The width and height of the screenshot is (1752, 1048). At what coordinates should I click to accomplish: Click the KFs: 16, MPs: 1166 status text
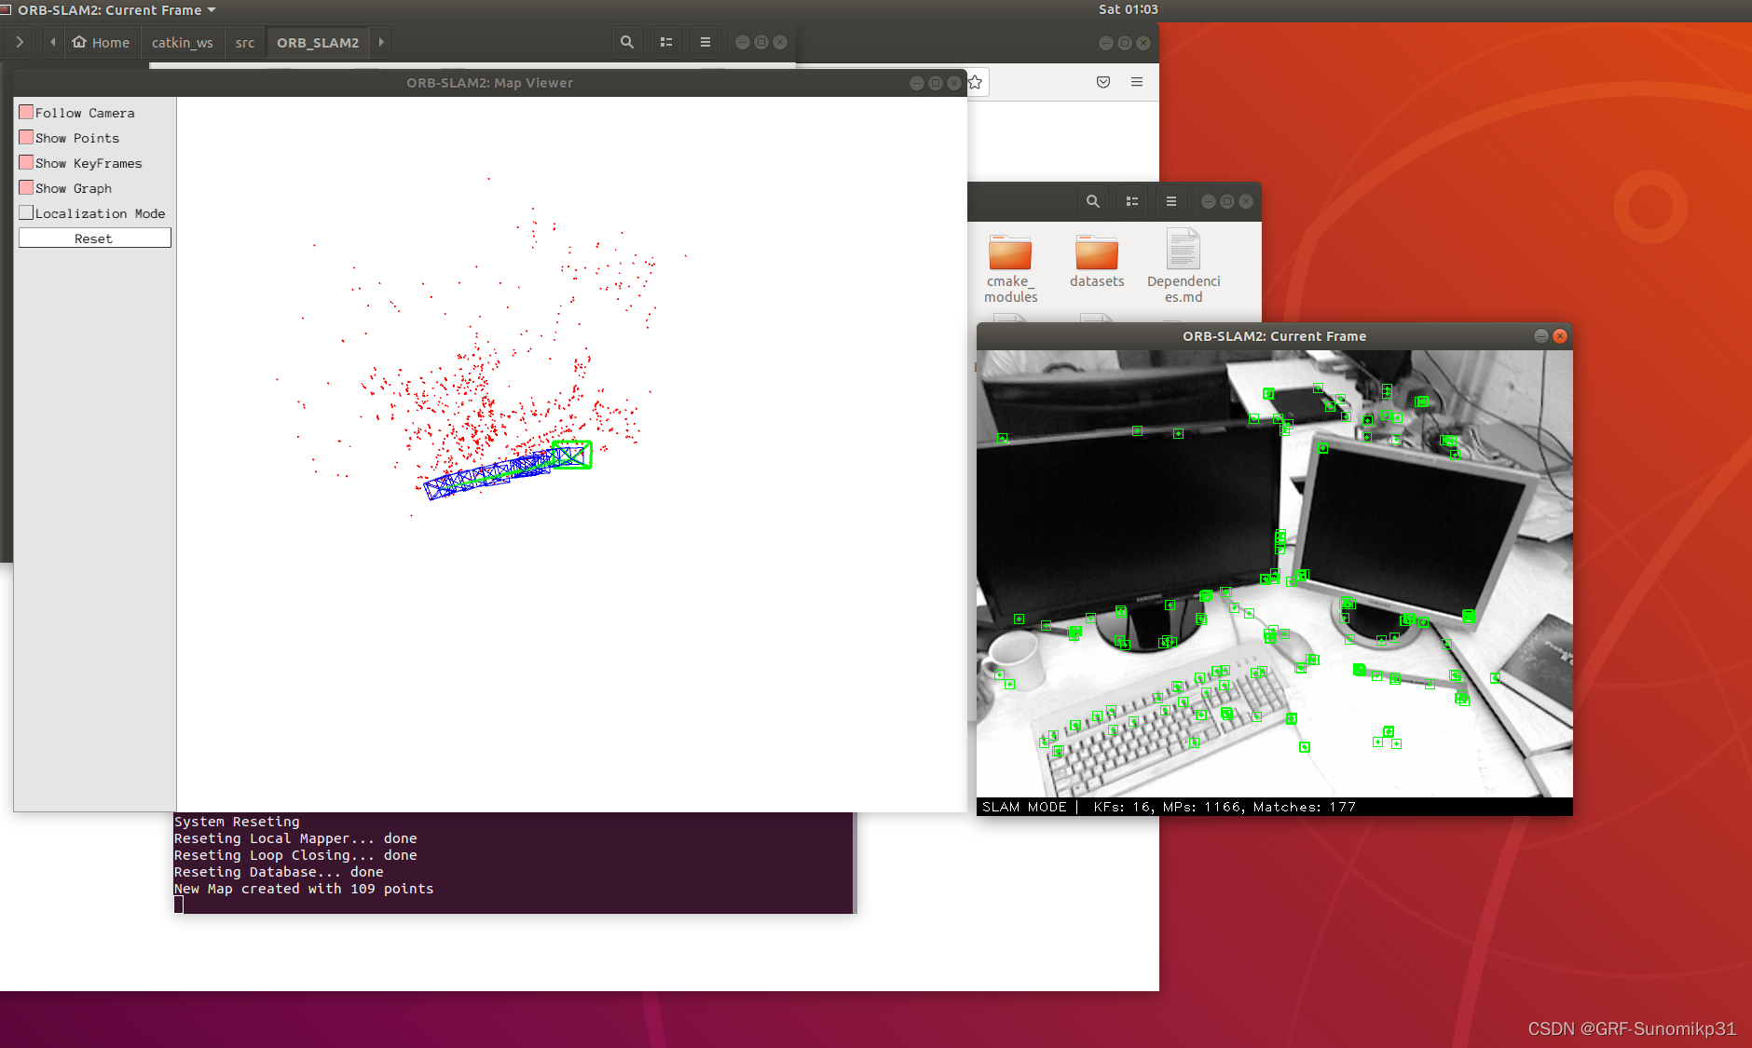1169,807
